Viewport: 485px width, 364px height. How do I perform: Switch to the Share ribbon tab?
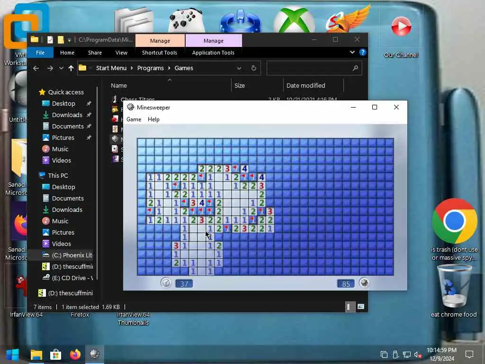pos(95,53)
